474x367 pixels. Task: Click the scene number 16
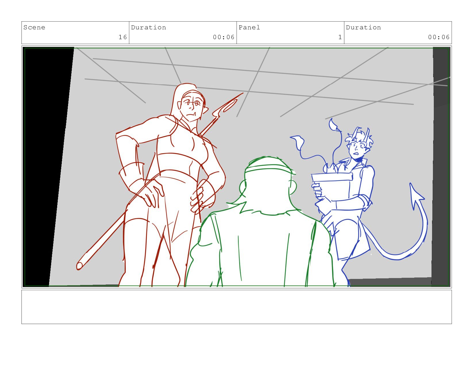click(123, 37)
